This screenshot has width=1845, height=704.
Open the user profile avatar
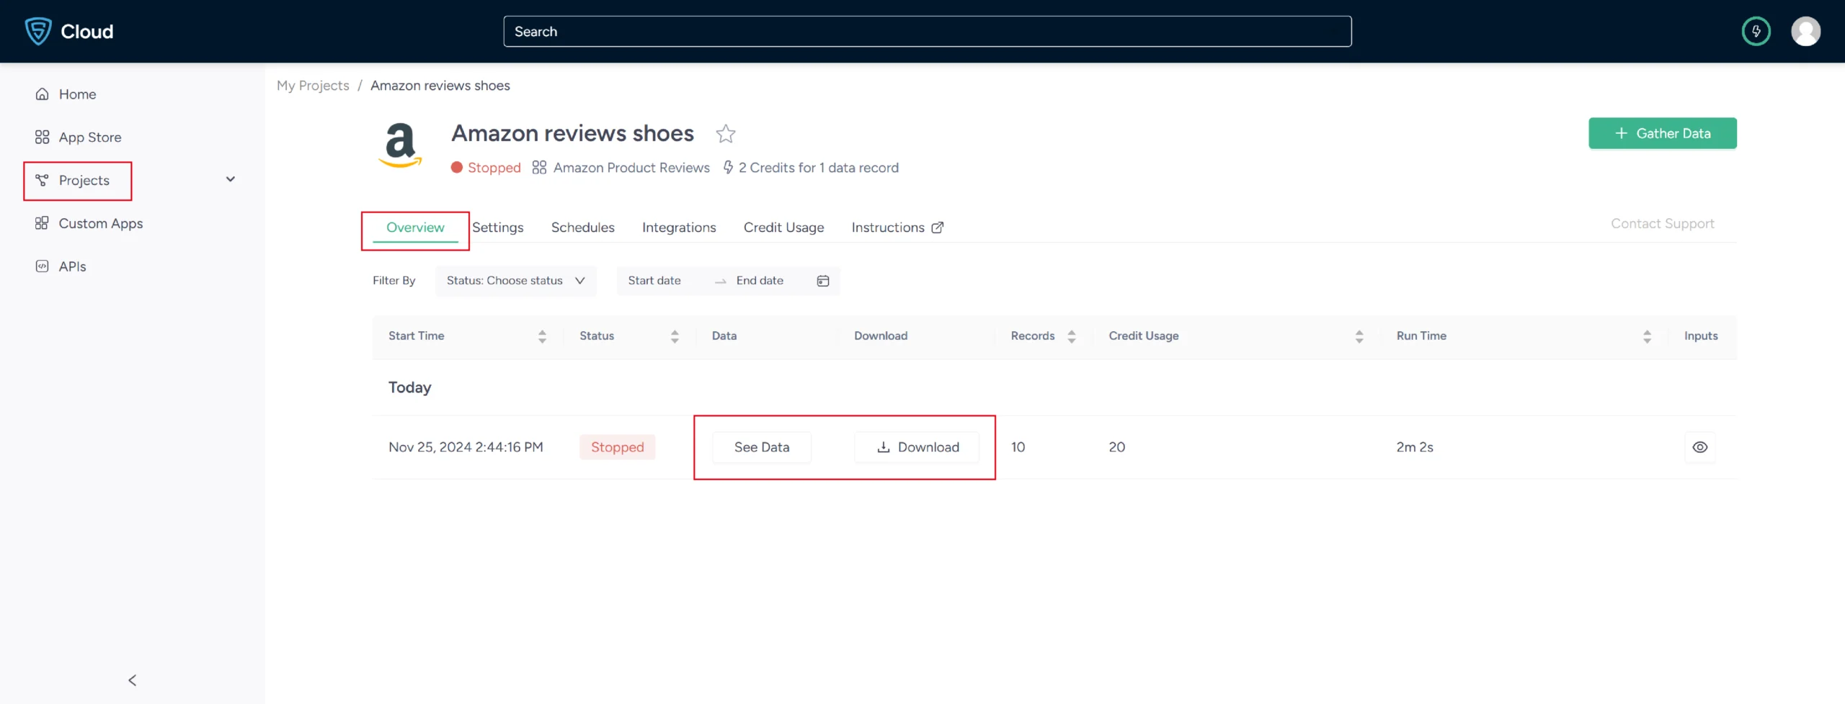point(1805,31)
